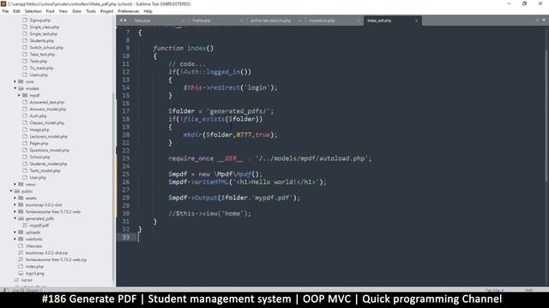Open logo3.png in the sidebar
This screenshot has height=308, width=549.
click(34, 274)
